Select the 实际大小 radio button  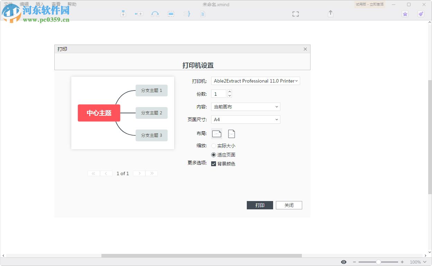(214, 146)
